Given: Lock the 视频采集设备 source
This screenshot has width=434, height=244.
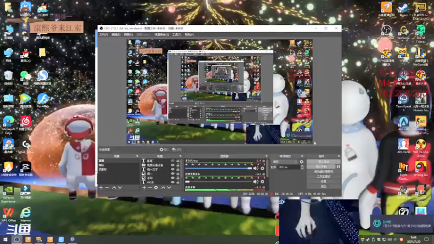Looking at the screenshot, I should pyautogui.click(x=178, y=165).
